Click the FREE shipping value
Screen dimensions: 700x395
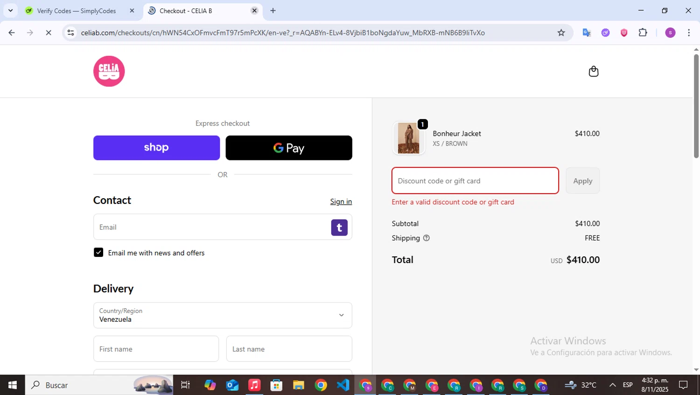(592, 238)
